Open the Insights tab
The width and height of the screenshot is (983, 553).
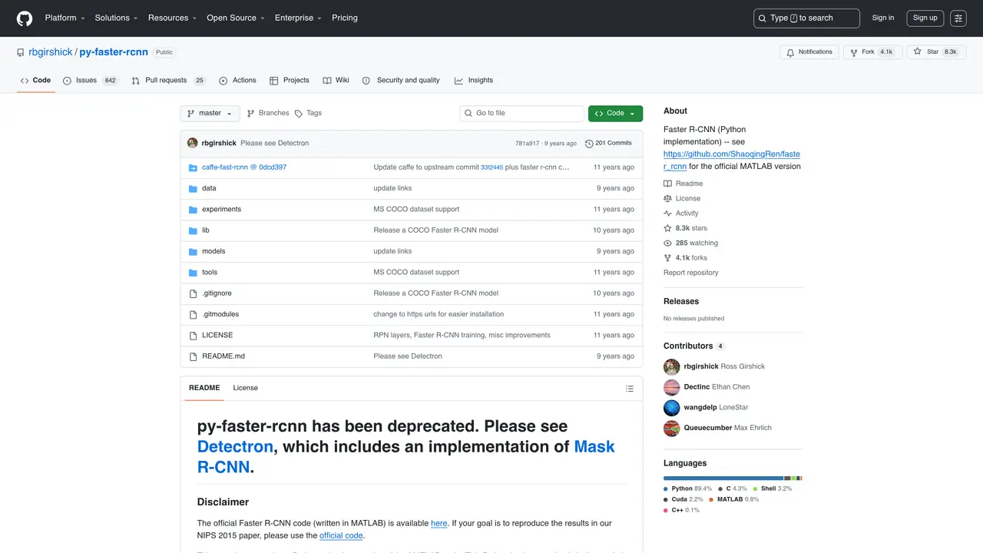tap(474, 81)
